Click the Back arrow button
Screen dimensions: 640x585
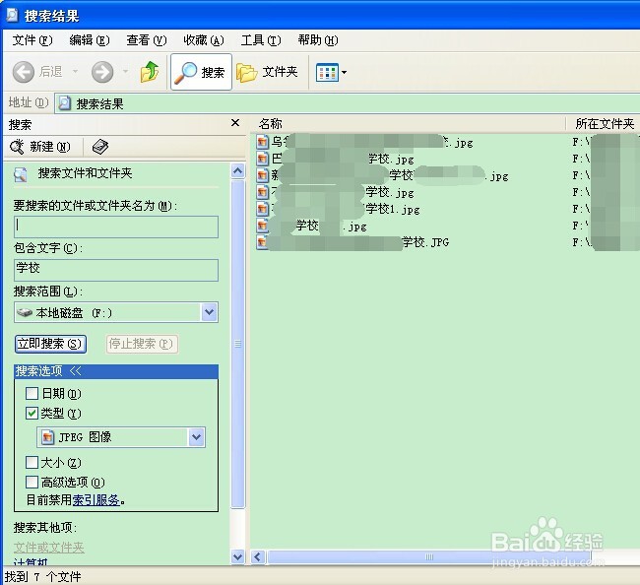click(24, 72)
